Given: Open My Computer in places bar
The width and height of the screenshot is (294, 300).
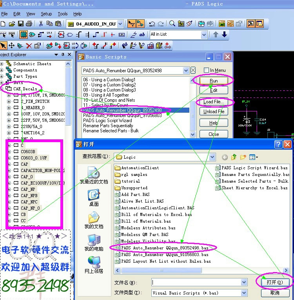Looking at the screenshot, I should tap(94, 243).
